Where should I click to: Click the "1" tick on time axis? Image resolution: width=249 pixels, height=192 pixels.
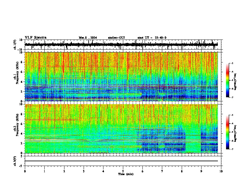(44, 171)
